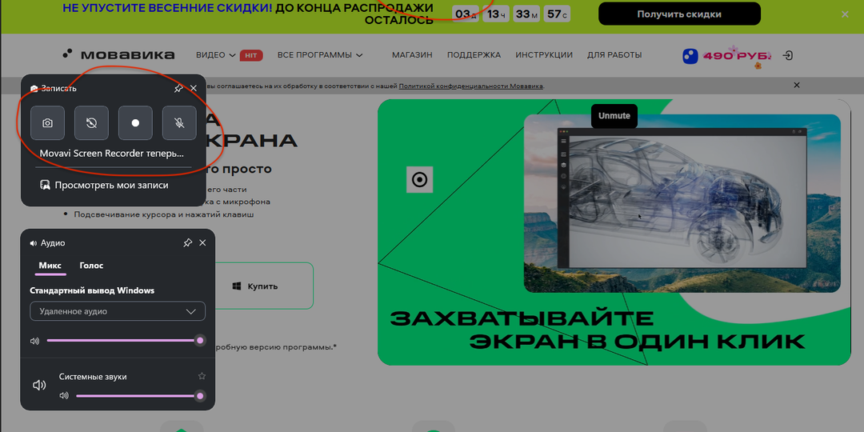Dismiss the privacy notice bar

pos(796,85)
